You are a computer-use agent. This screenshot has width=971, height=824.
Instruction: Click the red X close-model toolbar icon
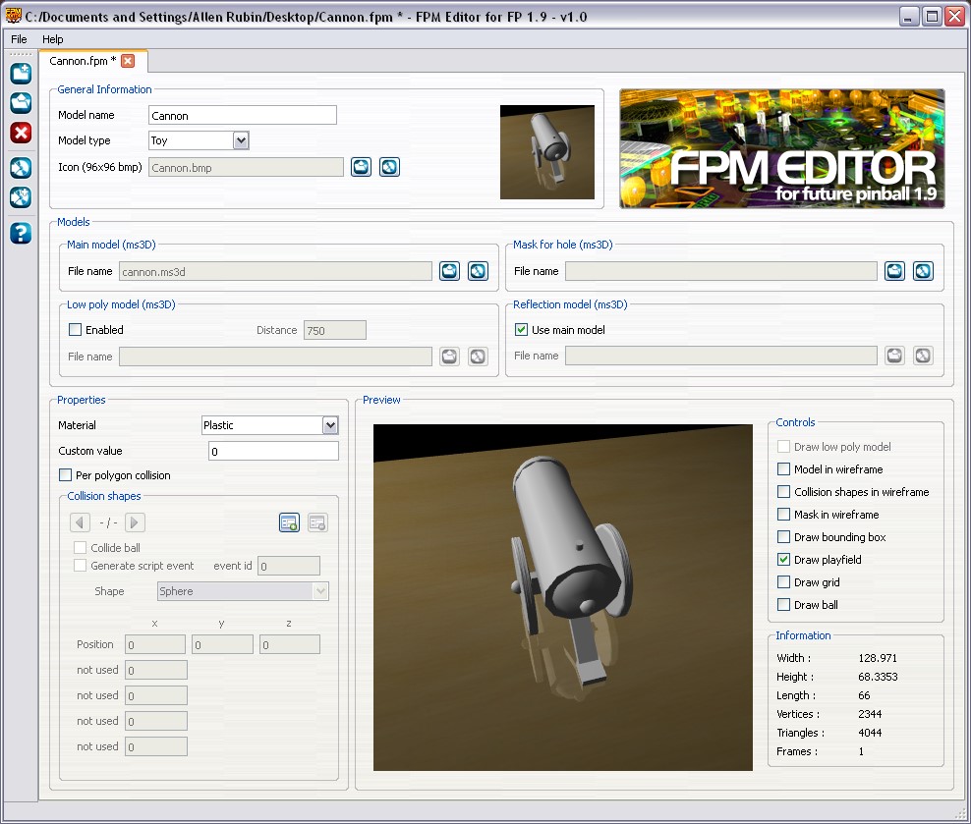click(x=21, y=133)
